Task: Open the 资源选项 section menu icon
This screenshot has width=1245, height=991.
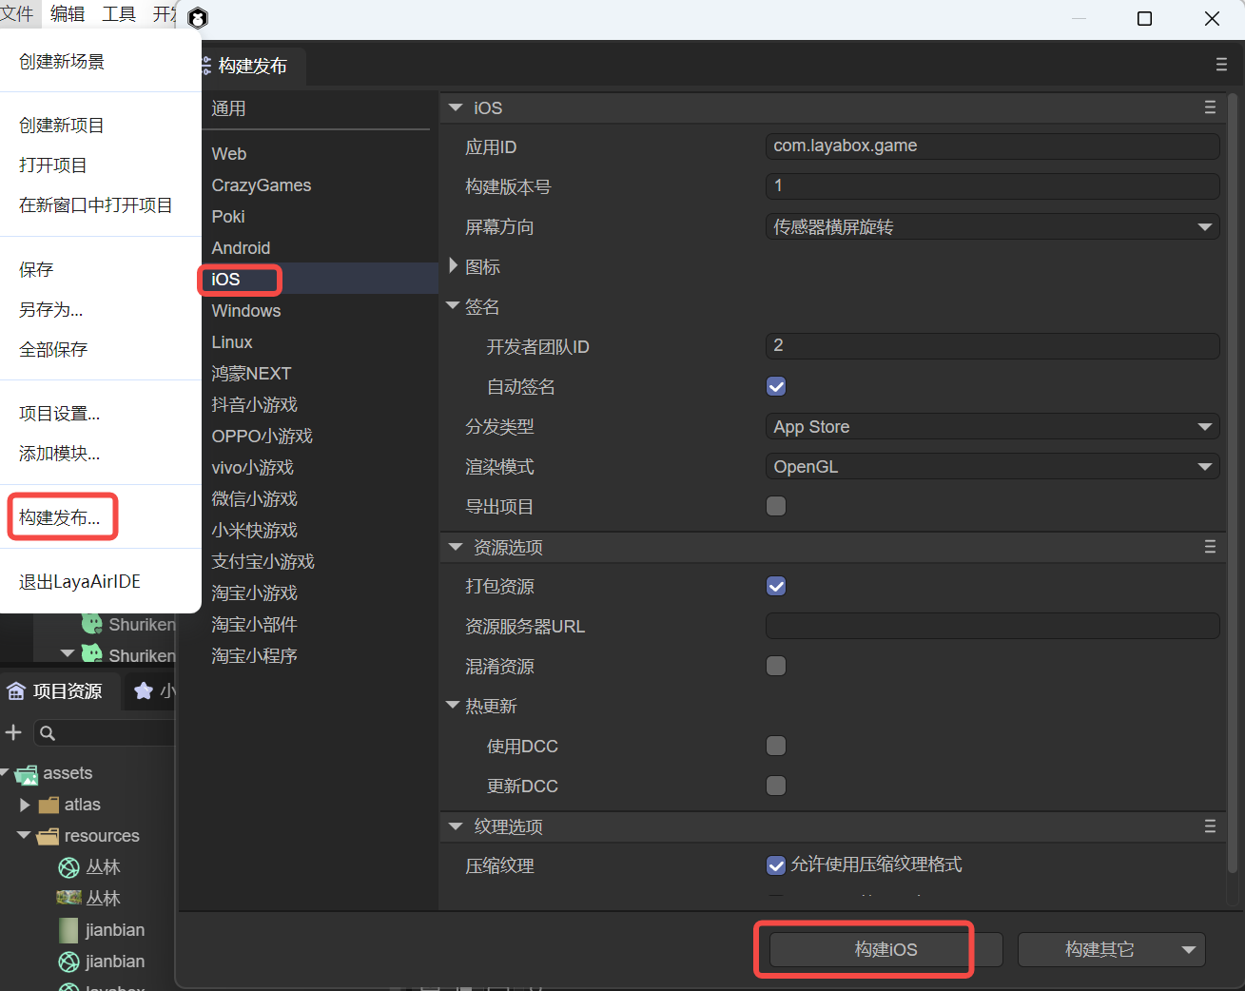Action: (x=1210, y=547)
